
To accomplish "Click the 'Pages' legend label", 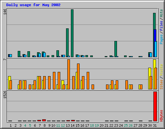I will (x=161, y=39).
